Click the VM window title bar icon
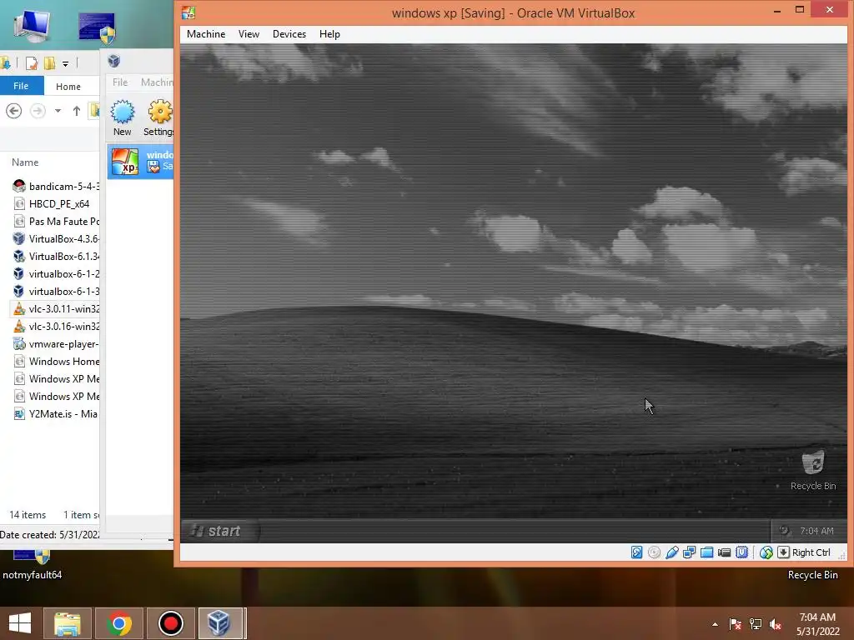854x640 pixels. tap(188, 12)
